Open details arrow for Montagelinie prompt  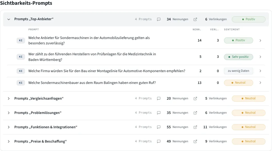click(x=260, y=71)
